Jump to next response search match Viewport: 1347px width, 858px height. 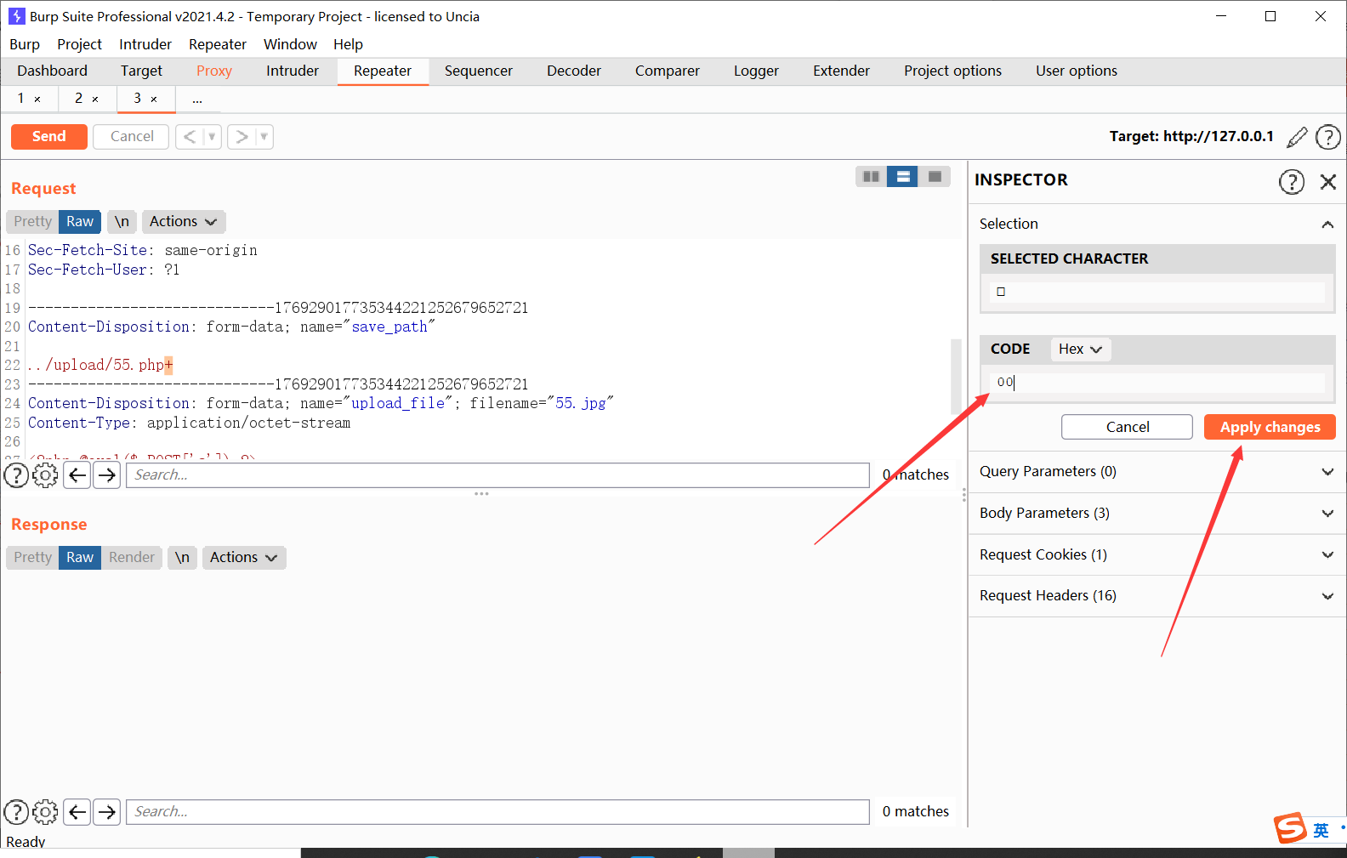pos(106,812)
